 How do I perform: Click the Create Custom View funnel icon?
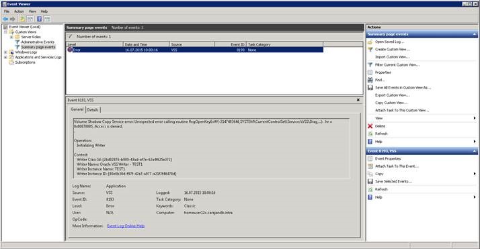pyautogui.click(x=370, y=50)
